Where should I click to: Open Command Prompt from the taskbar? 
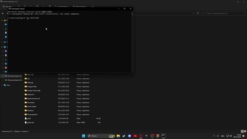point(163,136)
